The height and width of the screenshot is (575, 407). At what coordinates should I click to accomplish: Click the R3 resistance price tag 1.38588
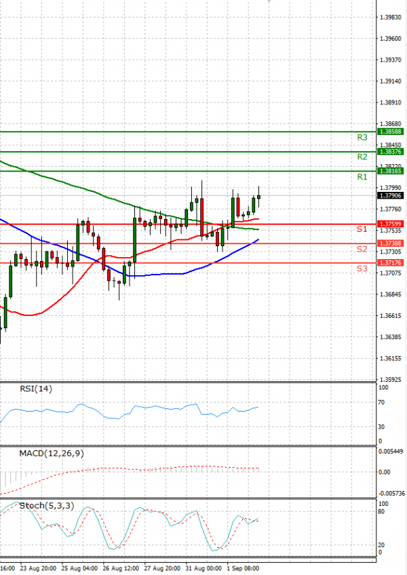click(391, 132)
